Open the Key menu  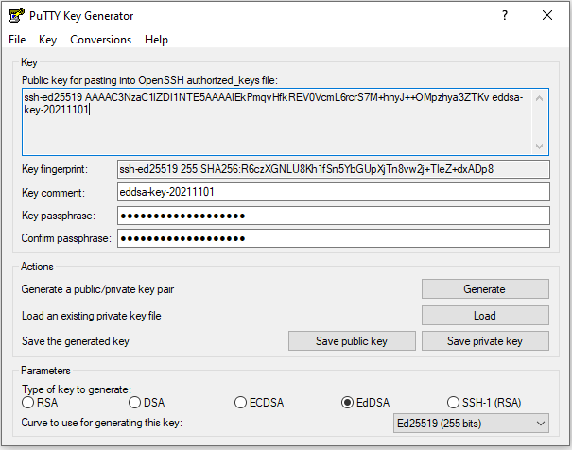tap(48, 40)
